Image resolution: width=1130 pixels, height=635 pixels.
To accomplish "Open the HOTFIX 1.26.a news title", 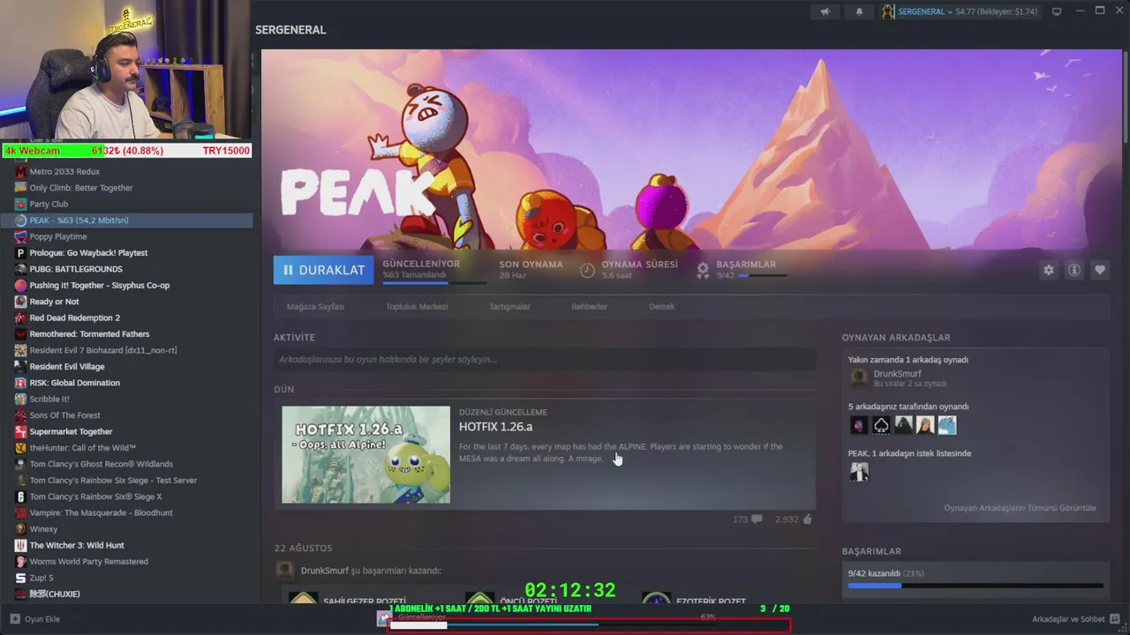I will pyautogui.click(x=495, y=427).
